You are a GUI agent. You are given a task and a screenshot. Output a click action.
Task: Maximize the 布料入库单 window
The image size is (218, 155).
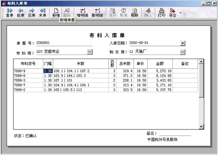point(209,3)
